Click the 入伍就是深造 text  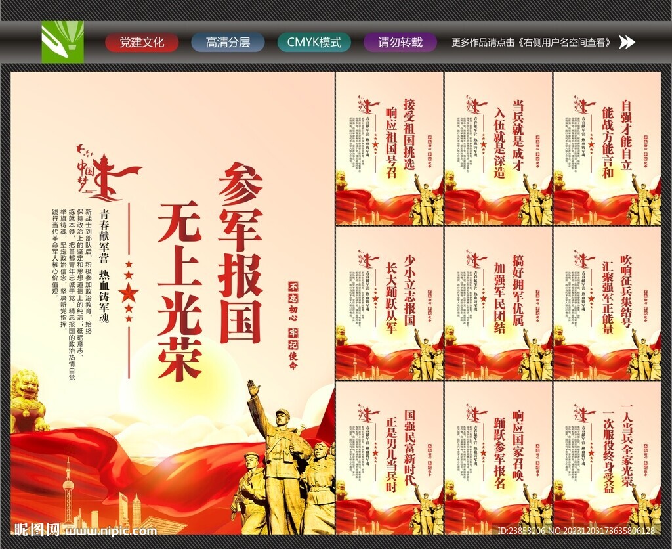(x=499, y=143)
